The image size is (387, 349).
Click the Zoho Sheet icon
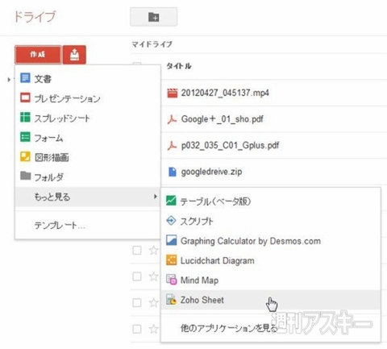coord(171,299)
